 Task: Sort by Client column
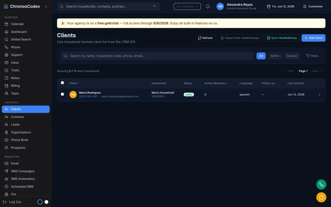pyautogui.click(x=75, y=83)
